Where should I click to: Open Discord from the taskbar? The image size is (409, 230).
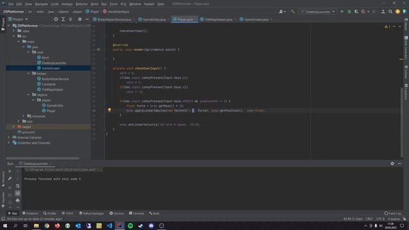point(151,226)
